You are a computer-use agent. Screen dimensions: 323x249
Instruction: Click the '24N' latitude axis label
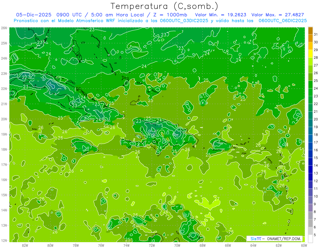tap(4, 58)
